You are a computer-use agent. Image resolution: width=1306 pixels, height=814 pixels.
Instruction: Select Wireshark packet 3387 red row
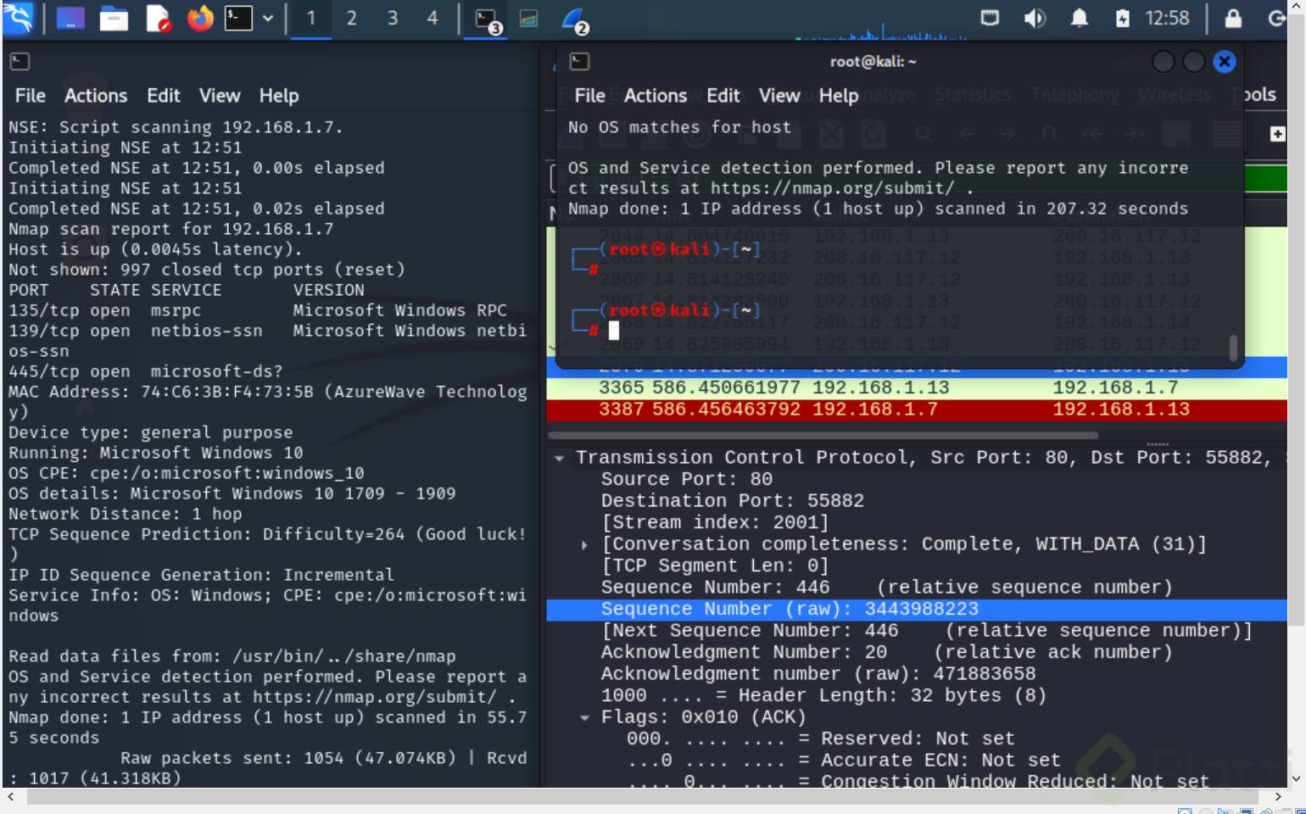pyautogui.click(x=917, y=410)
